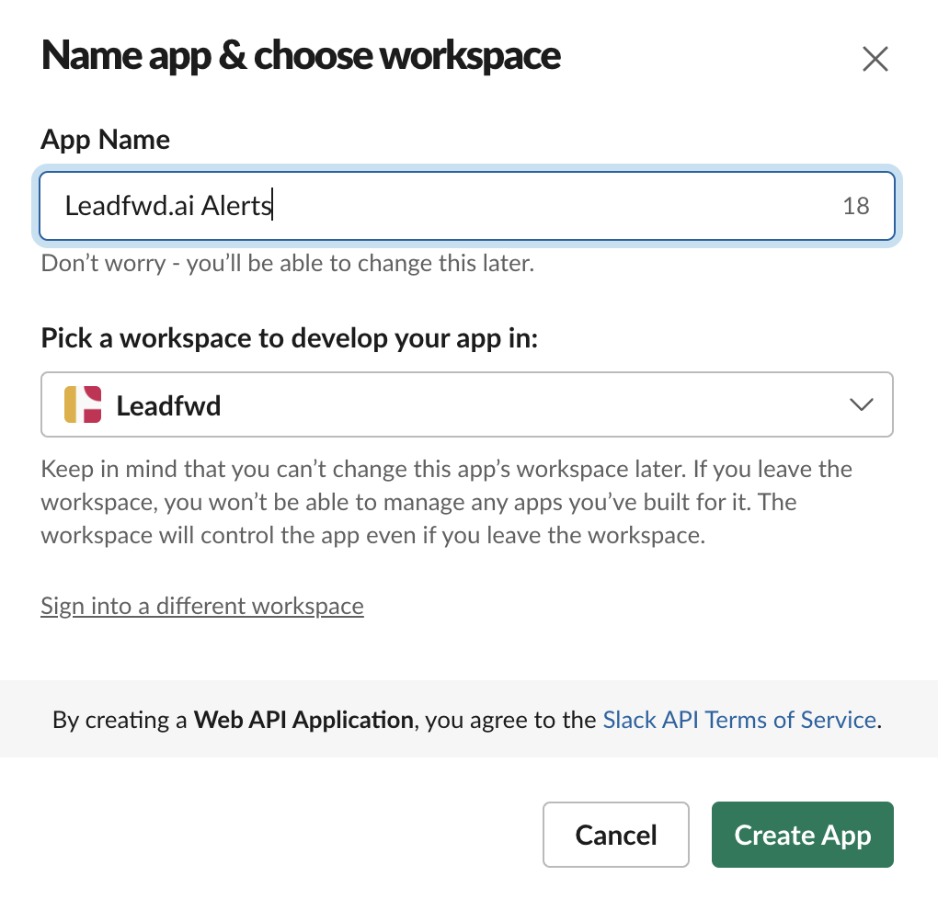Click the Name app & choose workspace title
This screenshot has height=899, width=938.
click(301, 56)
